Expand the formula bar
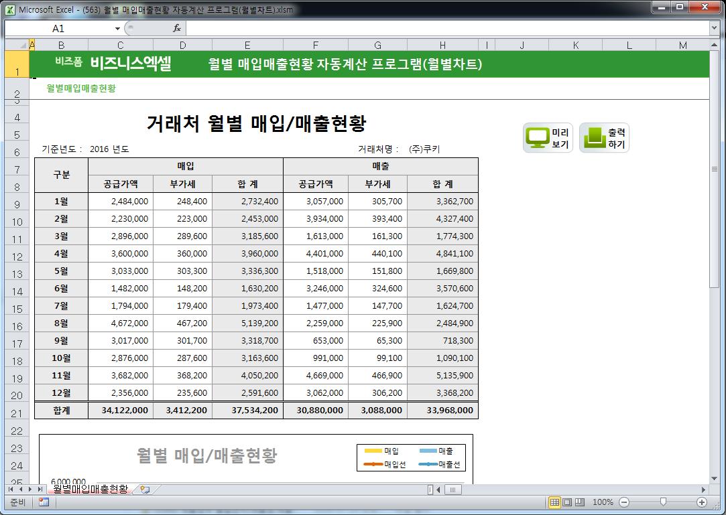This screenshot has width=726, height=515. pos(714,28)
